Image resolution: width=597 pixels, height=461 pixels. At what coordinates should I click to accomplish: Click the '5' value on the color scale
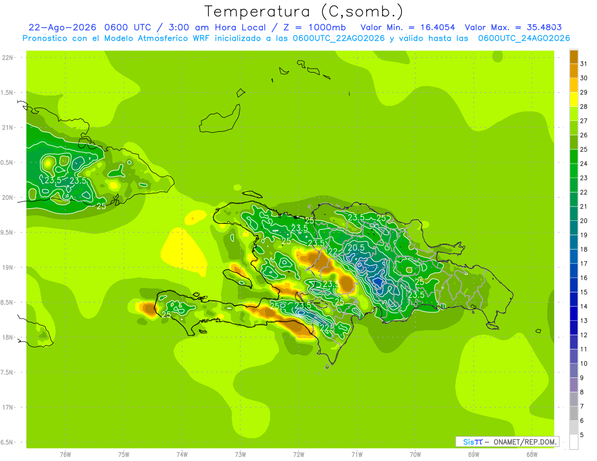coord(582,435)
